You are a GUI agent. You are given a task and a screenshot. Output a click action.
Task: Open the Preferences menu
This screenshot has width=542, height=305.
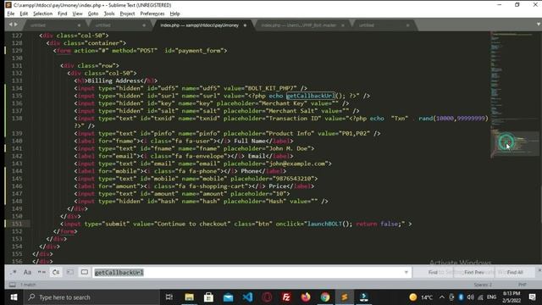tap(152, 14)
